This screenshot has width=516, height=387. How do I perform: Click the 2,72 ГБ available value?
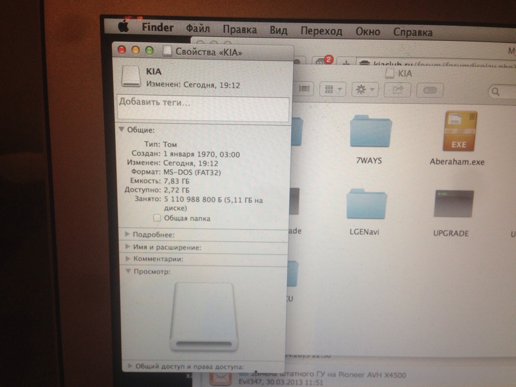[176, 190]
